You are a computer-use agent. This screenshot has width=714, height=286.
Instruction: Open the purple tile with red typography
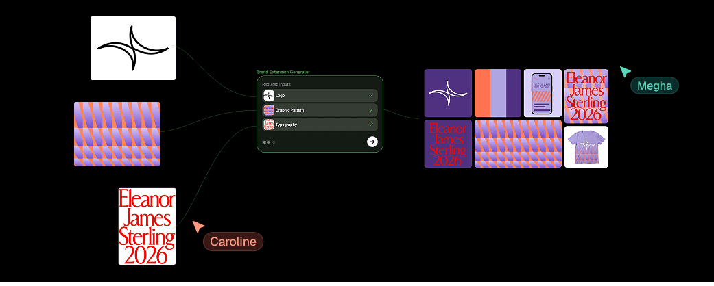(x=448, y=144)
